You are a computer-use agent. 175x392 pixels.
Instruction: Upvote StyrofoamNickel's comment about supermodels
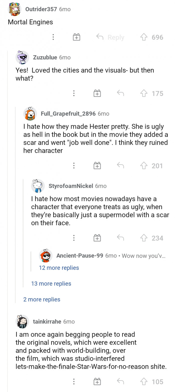[144, 238]
